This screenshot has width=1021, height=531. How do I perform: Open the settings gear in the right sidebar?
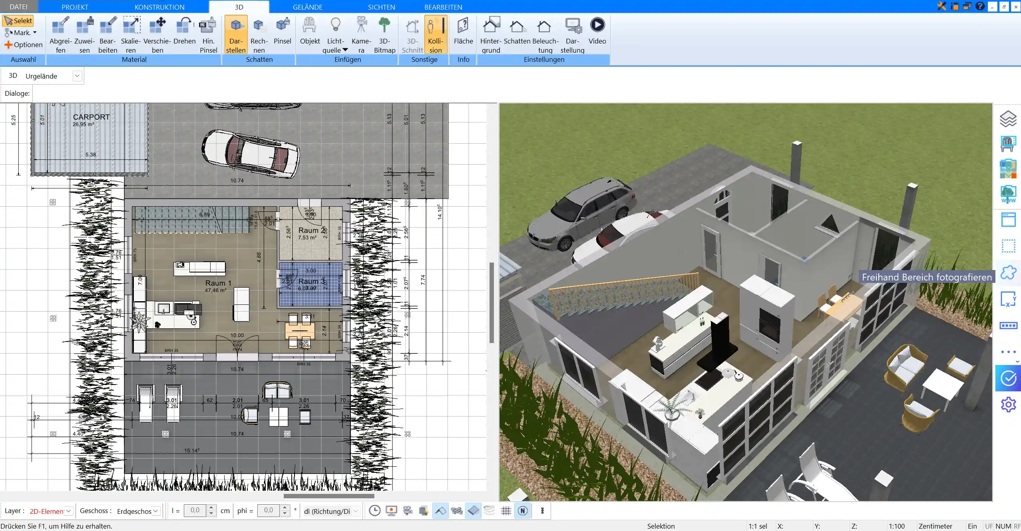(1009, 404)
